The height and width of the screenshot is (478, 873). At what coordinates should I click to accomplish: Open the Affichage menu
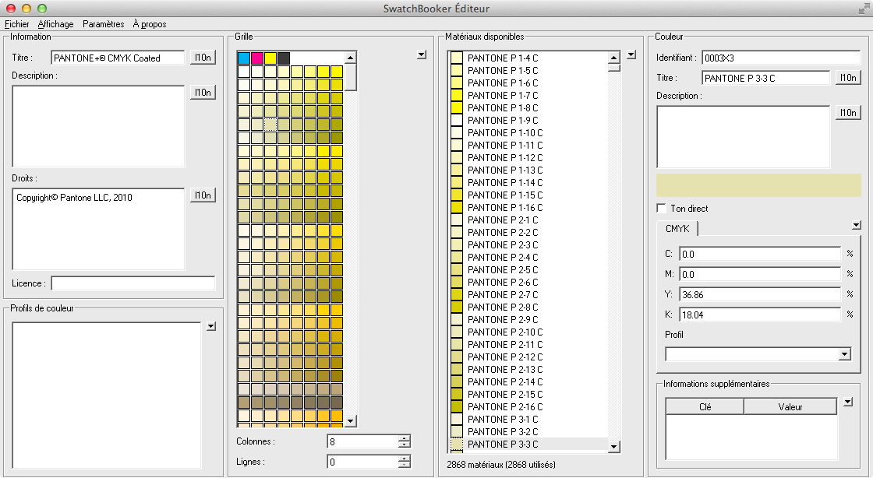coord(55,24)
